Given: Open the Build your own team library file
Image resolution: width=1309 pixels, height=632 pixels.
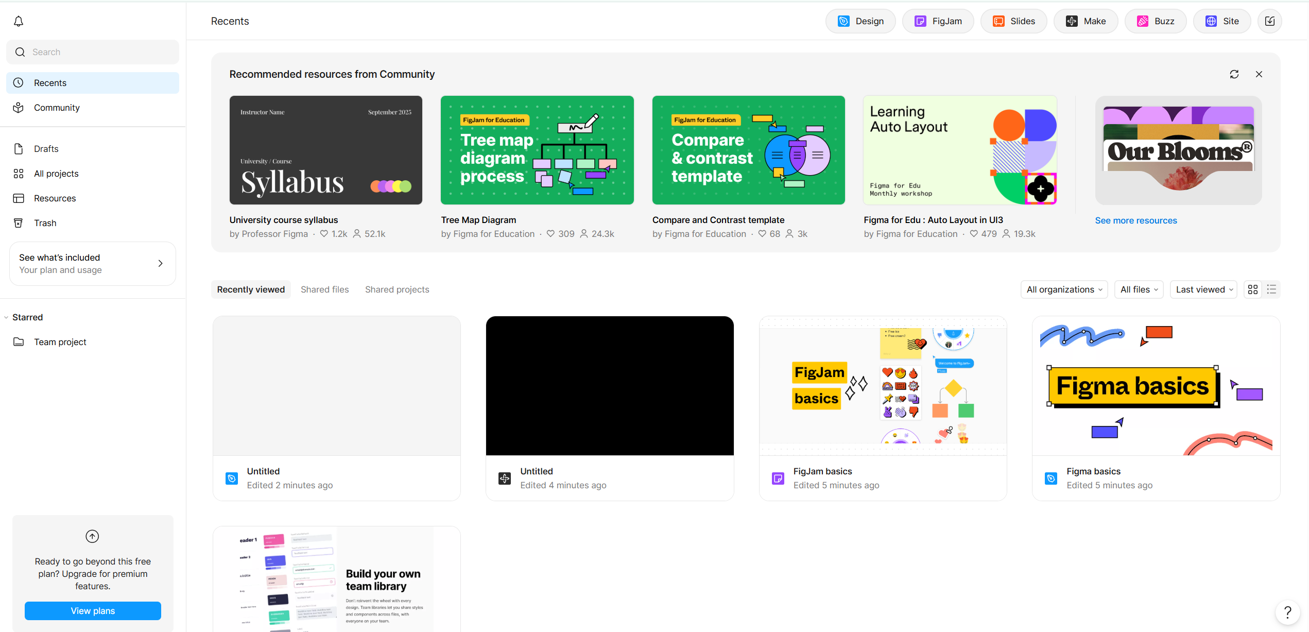Looking at the screenshot, I should [x=337, y=579].
